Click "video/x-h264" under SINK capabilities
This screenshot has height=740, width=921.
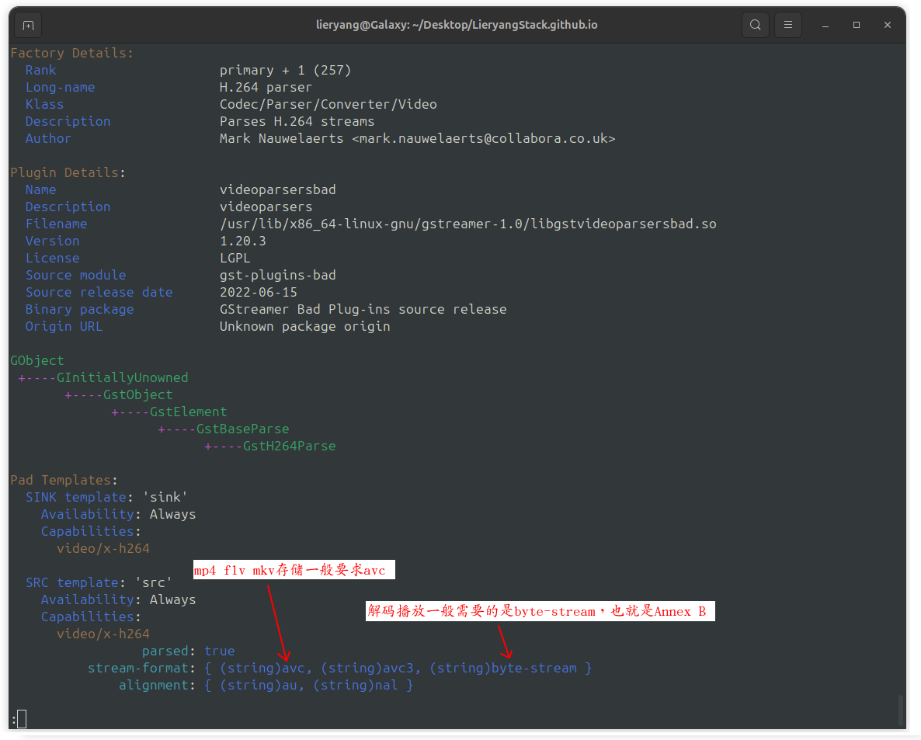103,548
